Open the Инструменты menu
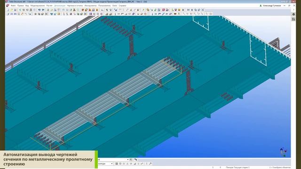The width and height of the screenshot is (301, 169). coord(90,6)
